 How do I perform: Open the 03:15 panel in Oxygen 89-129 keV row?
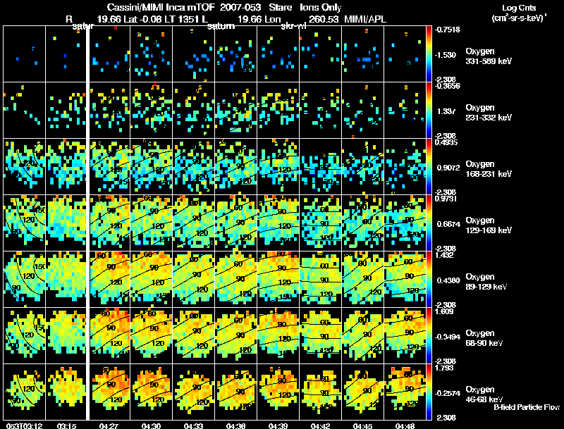(x=66, y=280)
